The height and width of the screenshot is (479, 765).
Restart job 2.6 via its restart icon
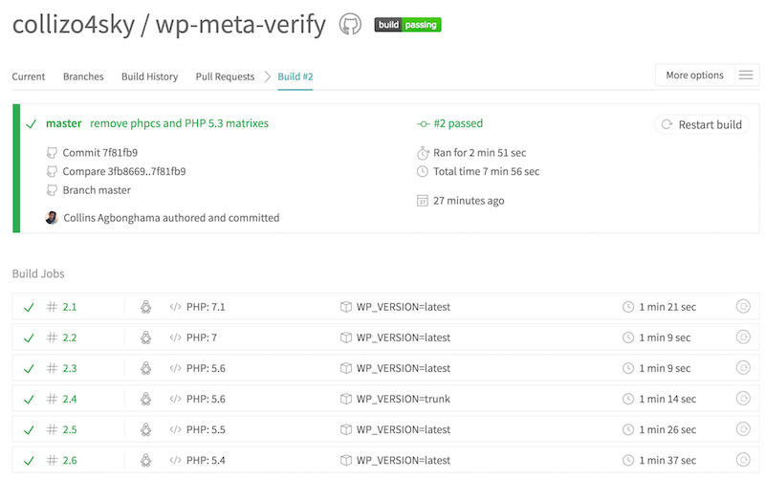743,460
